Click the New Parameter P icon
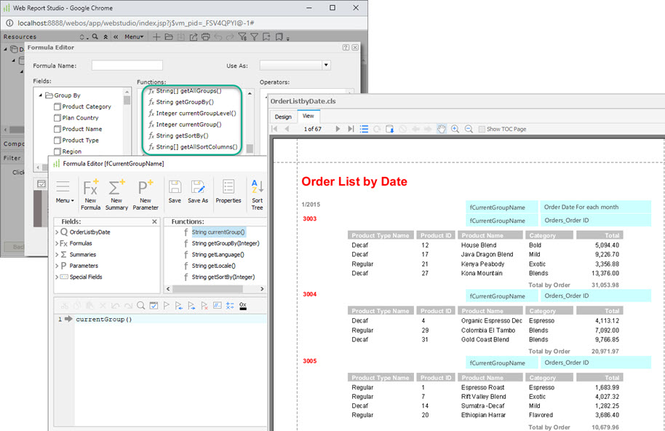Viewport: 665px width, 431px height. click(145, 187)
